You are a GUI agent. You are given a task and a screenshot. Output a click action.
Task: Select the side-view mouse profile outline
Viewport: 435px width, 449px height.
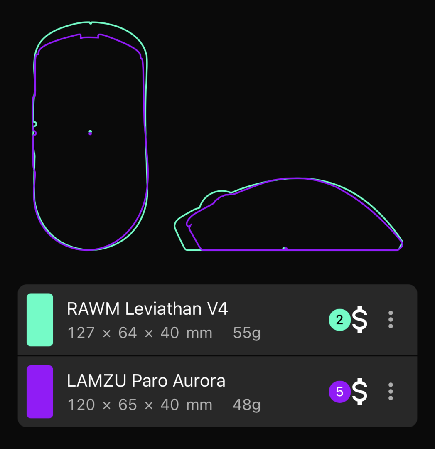point(288,214)
